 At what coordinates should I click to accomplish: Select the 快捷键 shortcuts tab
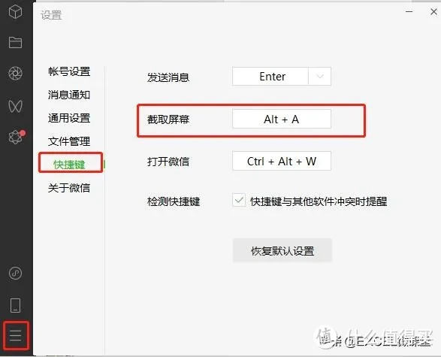[69, 165]
